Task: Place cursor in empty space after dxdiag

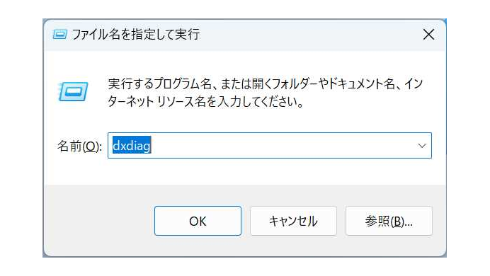Action: [x=281, y=146]
